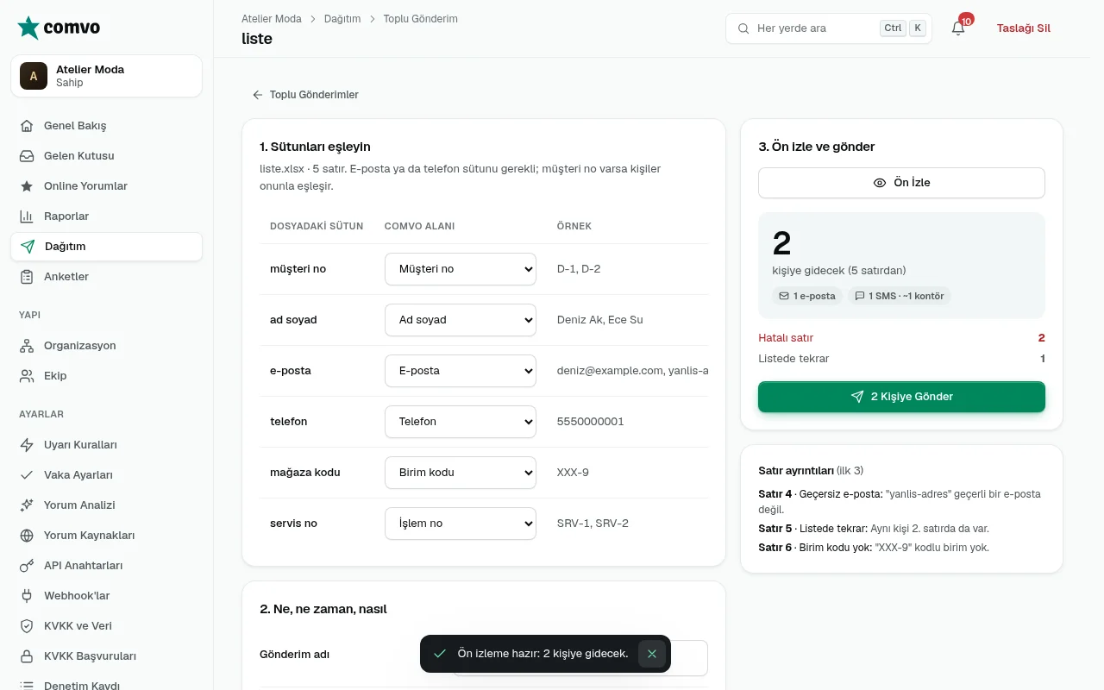The width and height of the screenshot is (1104, 690).
Task: Click the Gelen Kutusu inbox icon
Action: pos(27,156)
